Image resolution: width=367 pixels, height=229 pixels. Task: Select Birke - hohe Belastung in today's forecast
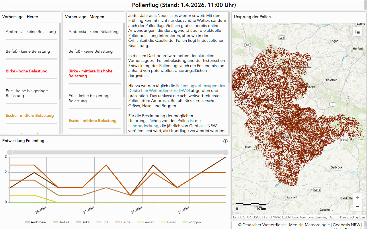coord(27,71)
